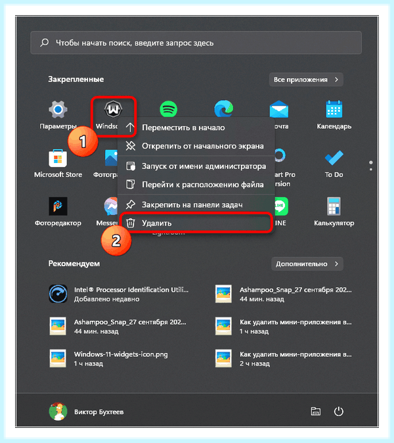Open Ashampoo_Snap file under Intel entry
Viewport: 394px width, 443px height.
tap(119, 326)
